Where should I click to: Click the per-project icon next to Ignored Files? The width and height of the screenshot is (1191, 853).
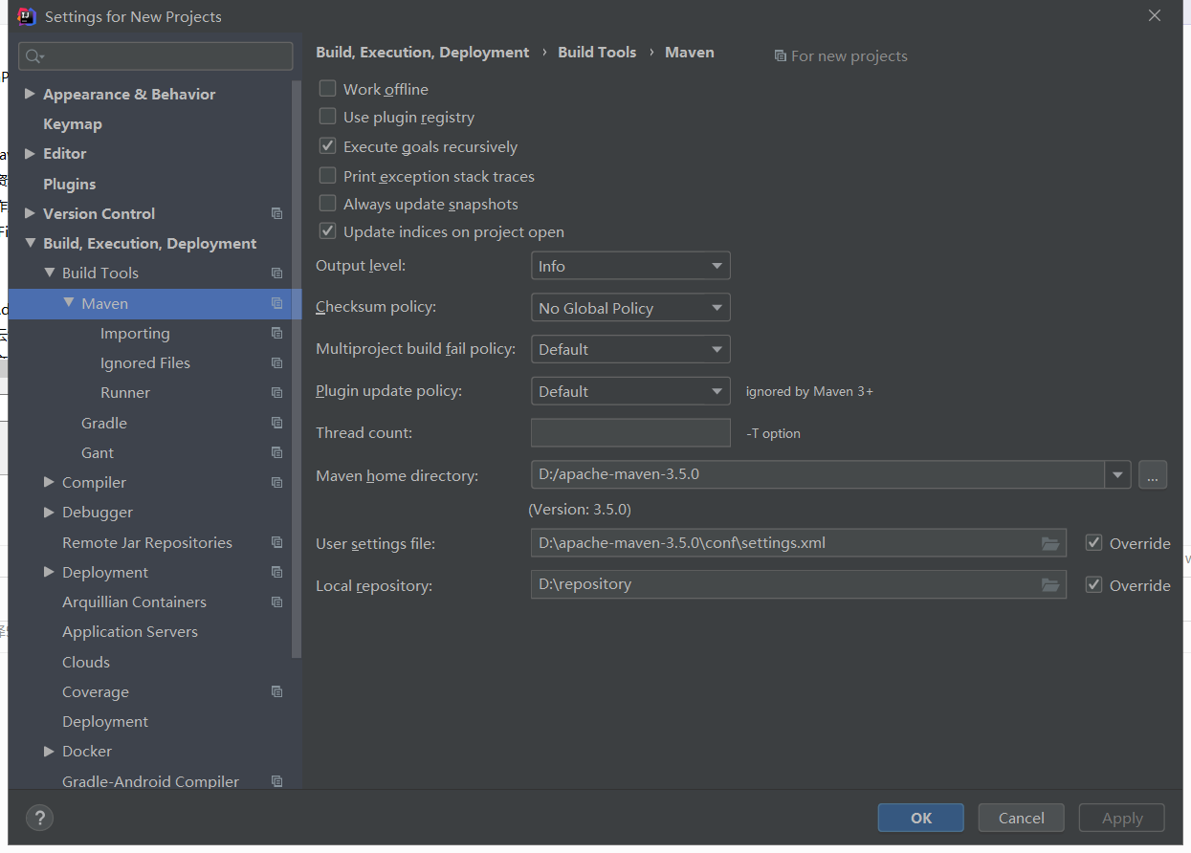pyautogui.click(x=276, y=362)
